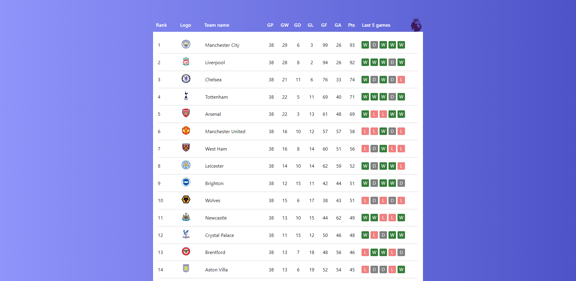Sort the table by the Pts column
Image resolution: width=576 pixels, height=281 pixels.
(x=351, y=25)
